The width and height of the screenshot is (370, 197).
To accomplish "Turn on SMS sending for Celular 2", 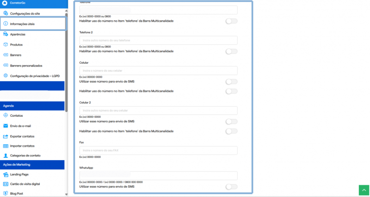I will (232, 122).
